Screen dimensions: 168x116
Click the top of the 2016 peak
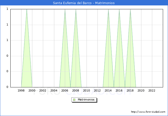119,10
